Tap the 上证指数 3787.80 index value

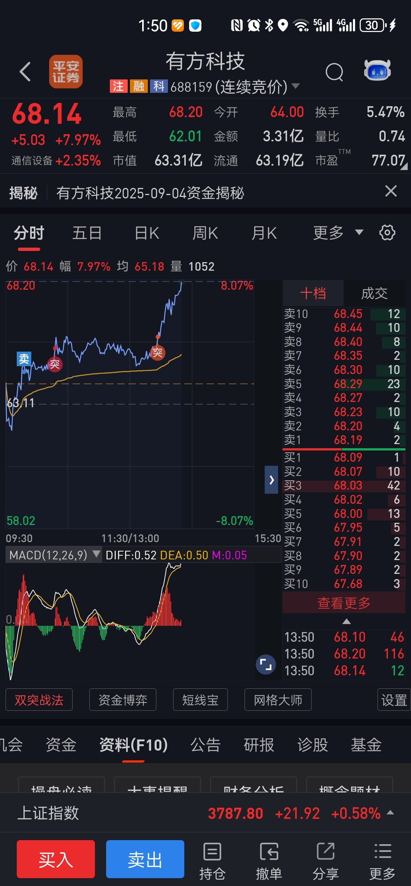236,813
